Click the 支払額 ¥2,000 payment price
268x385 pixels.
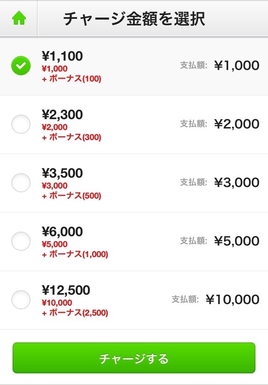pyautogui.click(x=237, y=124)
